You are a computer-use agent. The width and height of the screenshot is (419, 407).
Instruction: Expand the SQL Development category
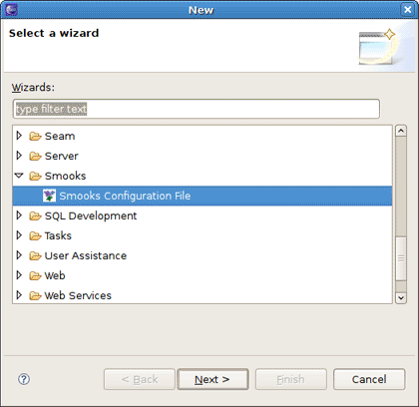(x=19, y=215)
